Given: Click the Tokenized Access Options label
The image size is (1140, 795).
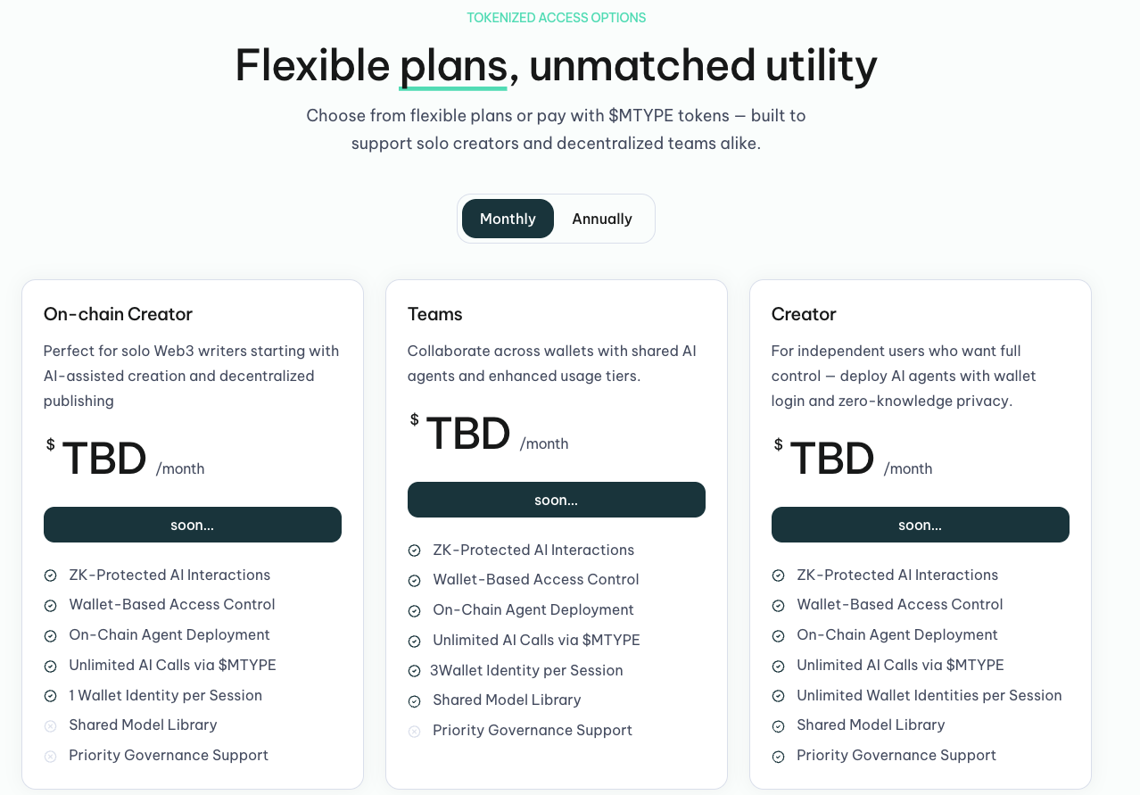Looking at the screenshot, I should point(557,18).
